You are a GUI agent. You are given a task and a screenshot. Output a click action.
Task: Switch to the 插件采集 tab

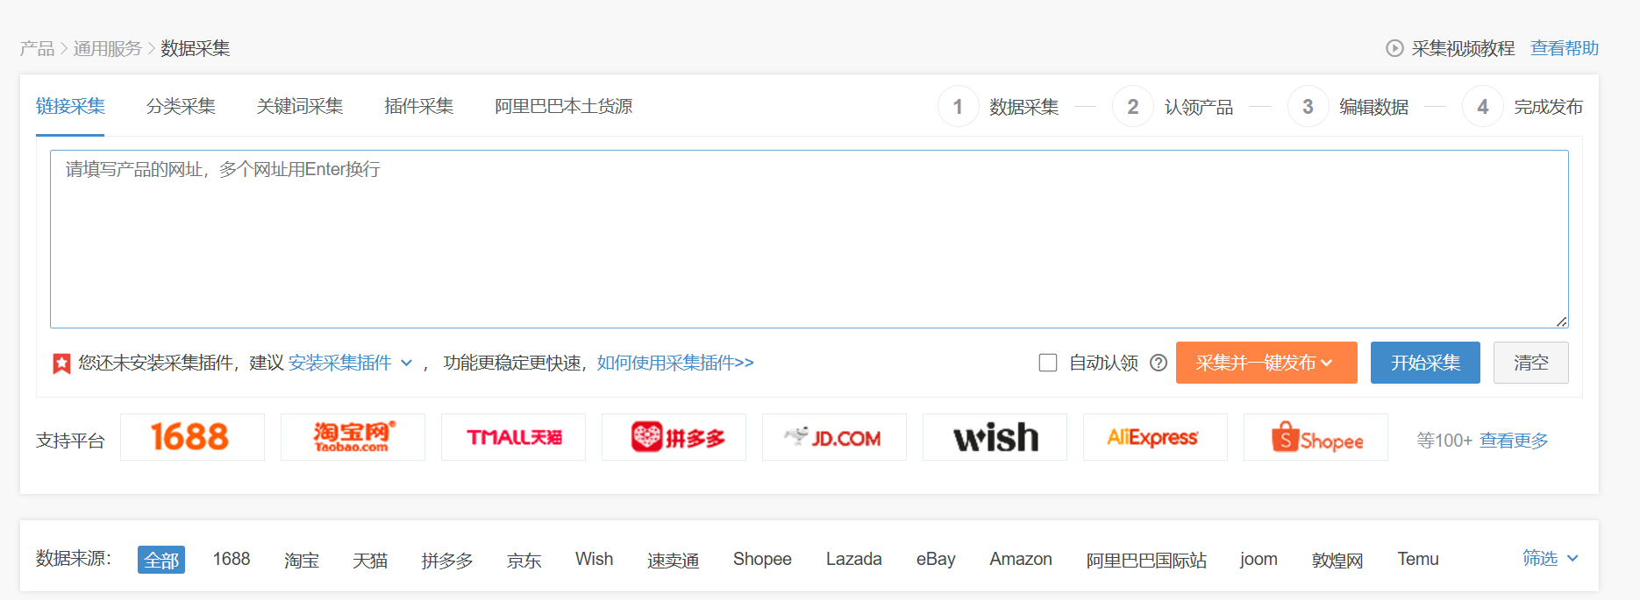pos(419,106)
